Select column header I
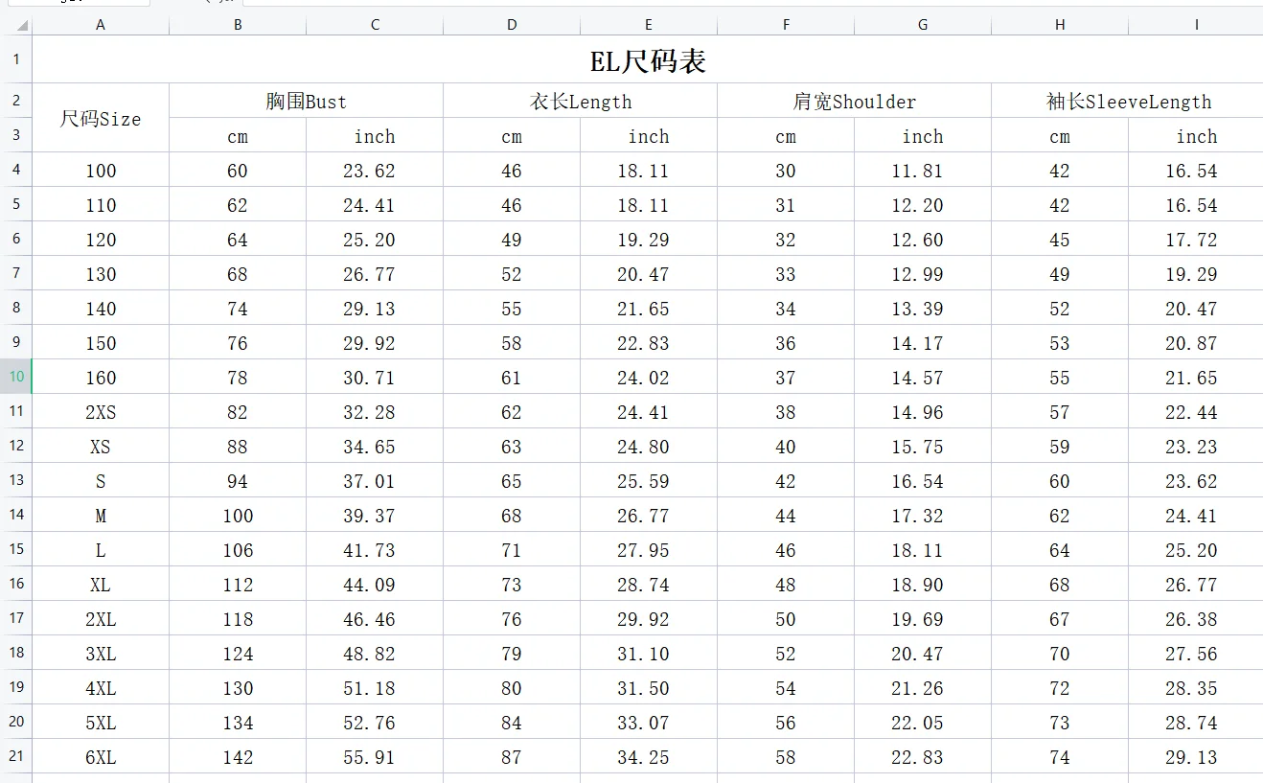 pos(1196,23)
